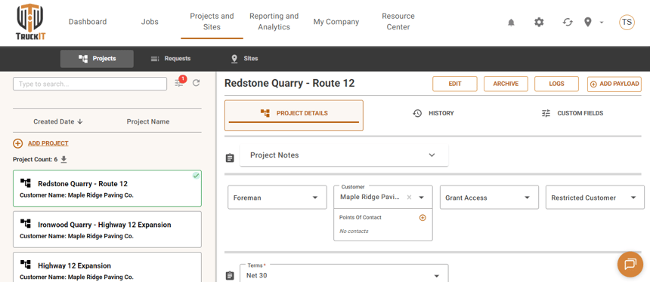Sort by Created Date arrow

click(80, 121)
